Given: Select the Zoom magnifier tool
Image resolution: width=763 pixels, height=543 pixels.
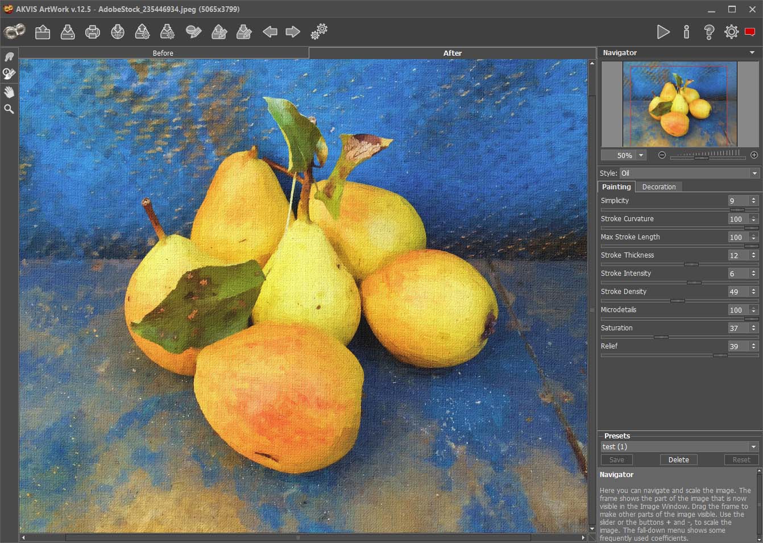Looking at the screenshot, I should point(9,109).
